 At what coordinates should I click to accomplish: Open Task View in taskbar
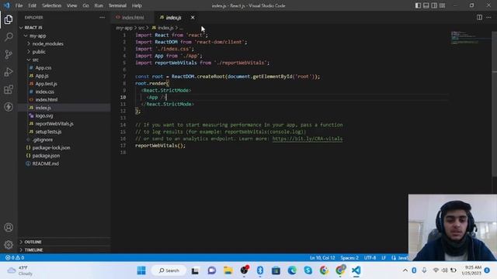pos(195,270)
